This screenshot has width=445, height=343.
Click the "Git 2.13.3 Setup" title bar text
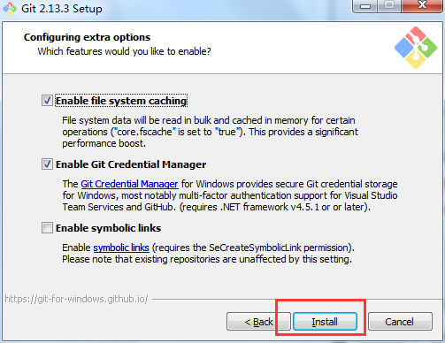tap(62, 9)
